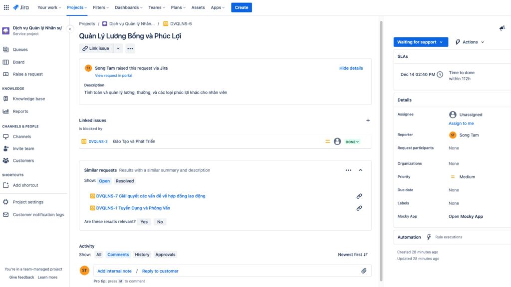The width and height of the screenshot is (511, 287).
Task: Add a linked issue with plus icon
Action: (368, 121)
